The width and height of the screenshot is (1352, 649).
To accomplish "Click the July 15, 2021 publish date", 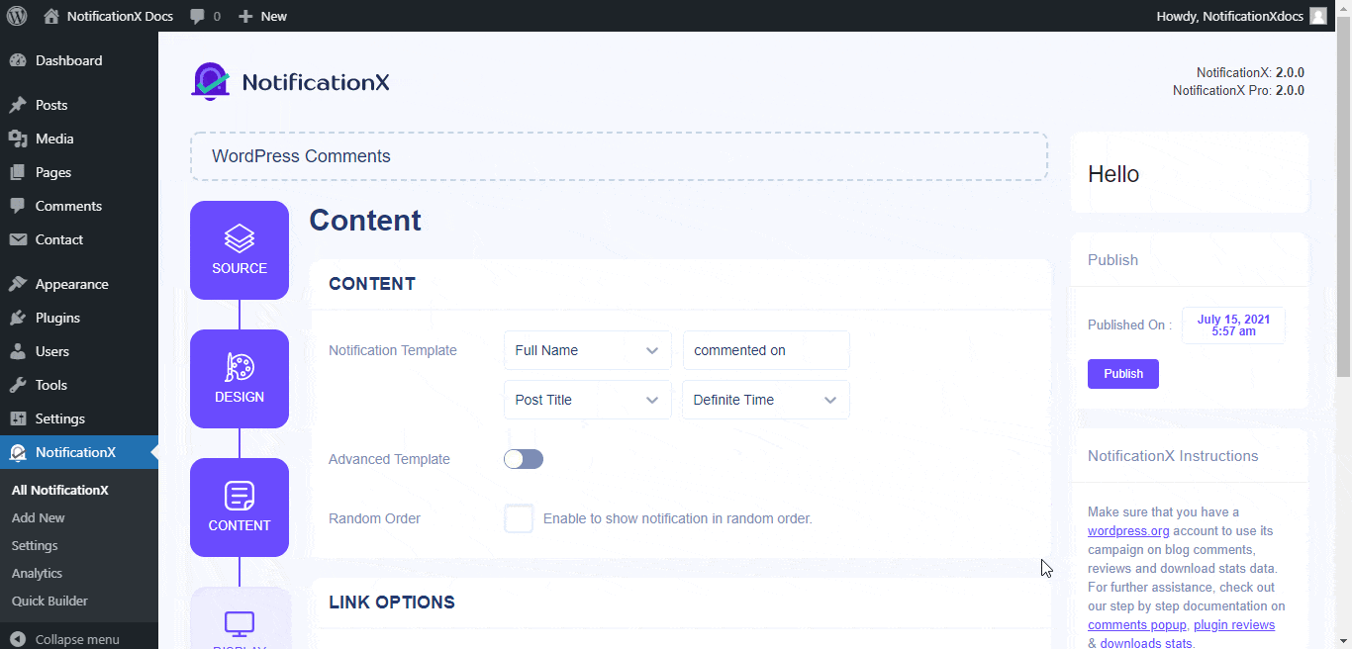I will 1233,325.
